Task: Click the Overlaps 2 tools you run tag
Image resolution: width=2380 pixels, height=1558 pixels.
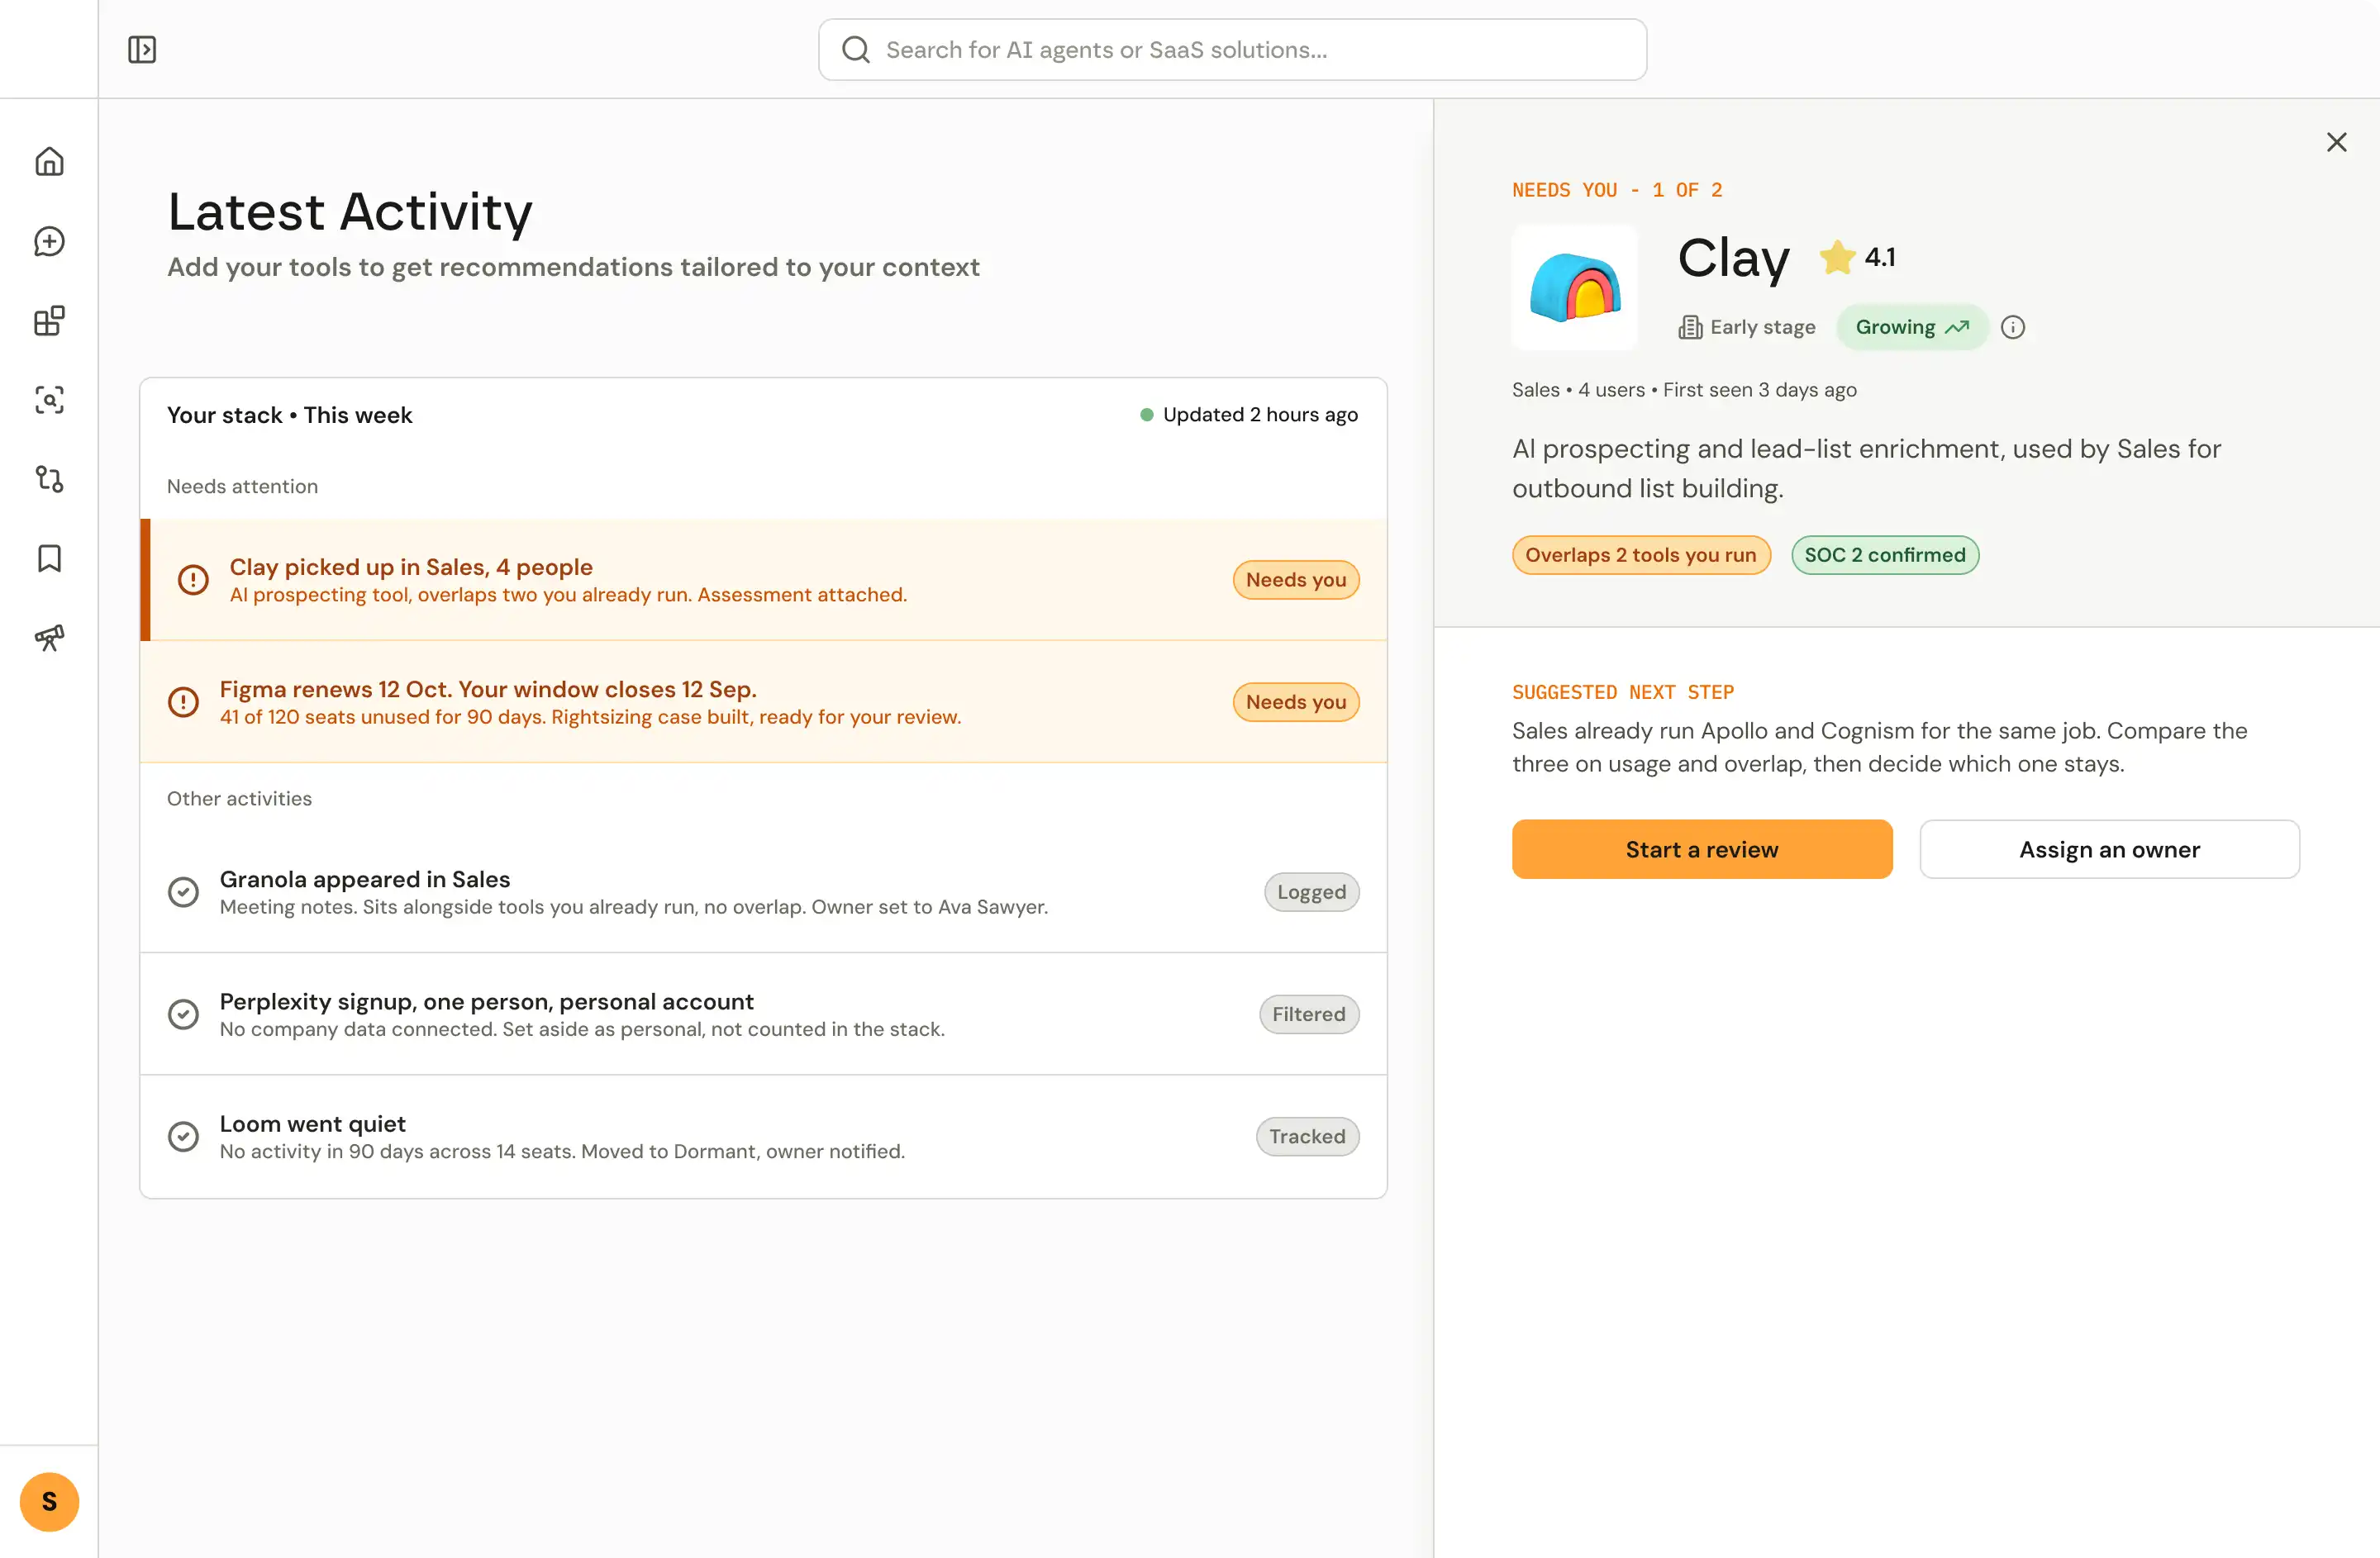Action: [x=1640, y=554]
